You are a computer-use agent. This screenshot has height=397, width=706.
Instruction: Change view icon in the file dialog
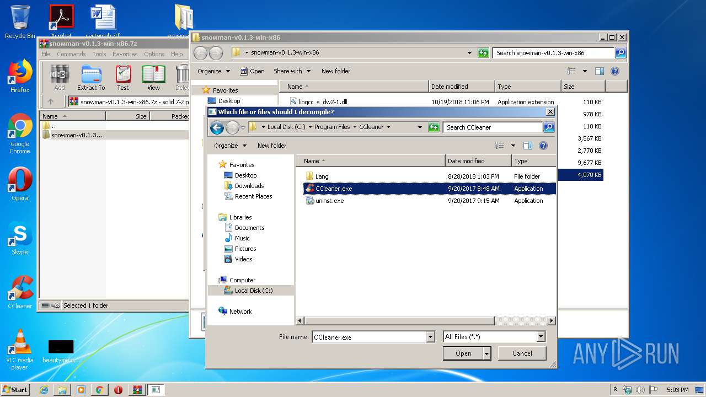tap(500, 146)
